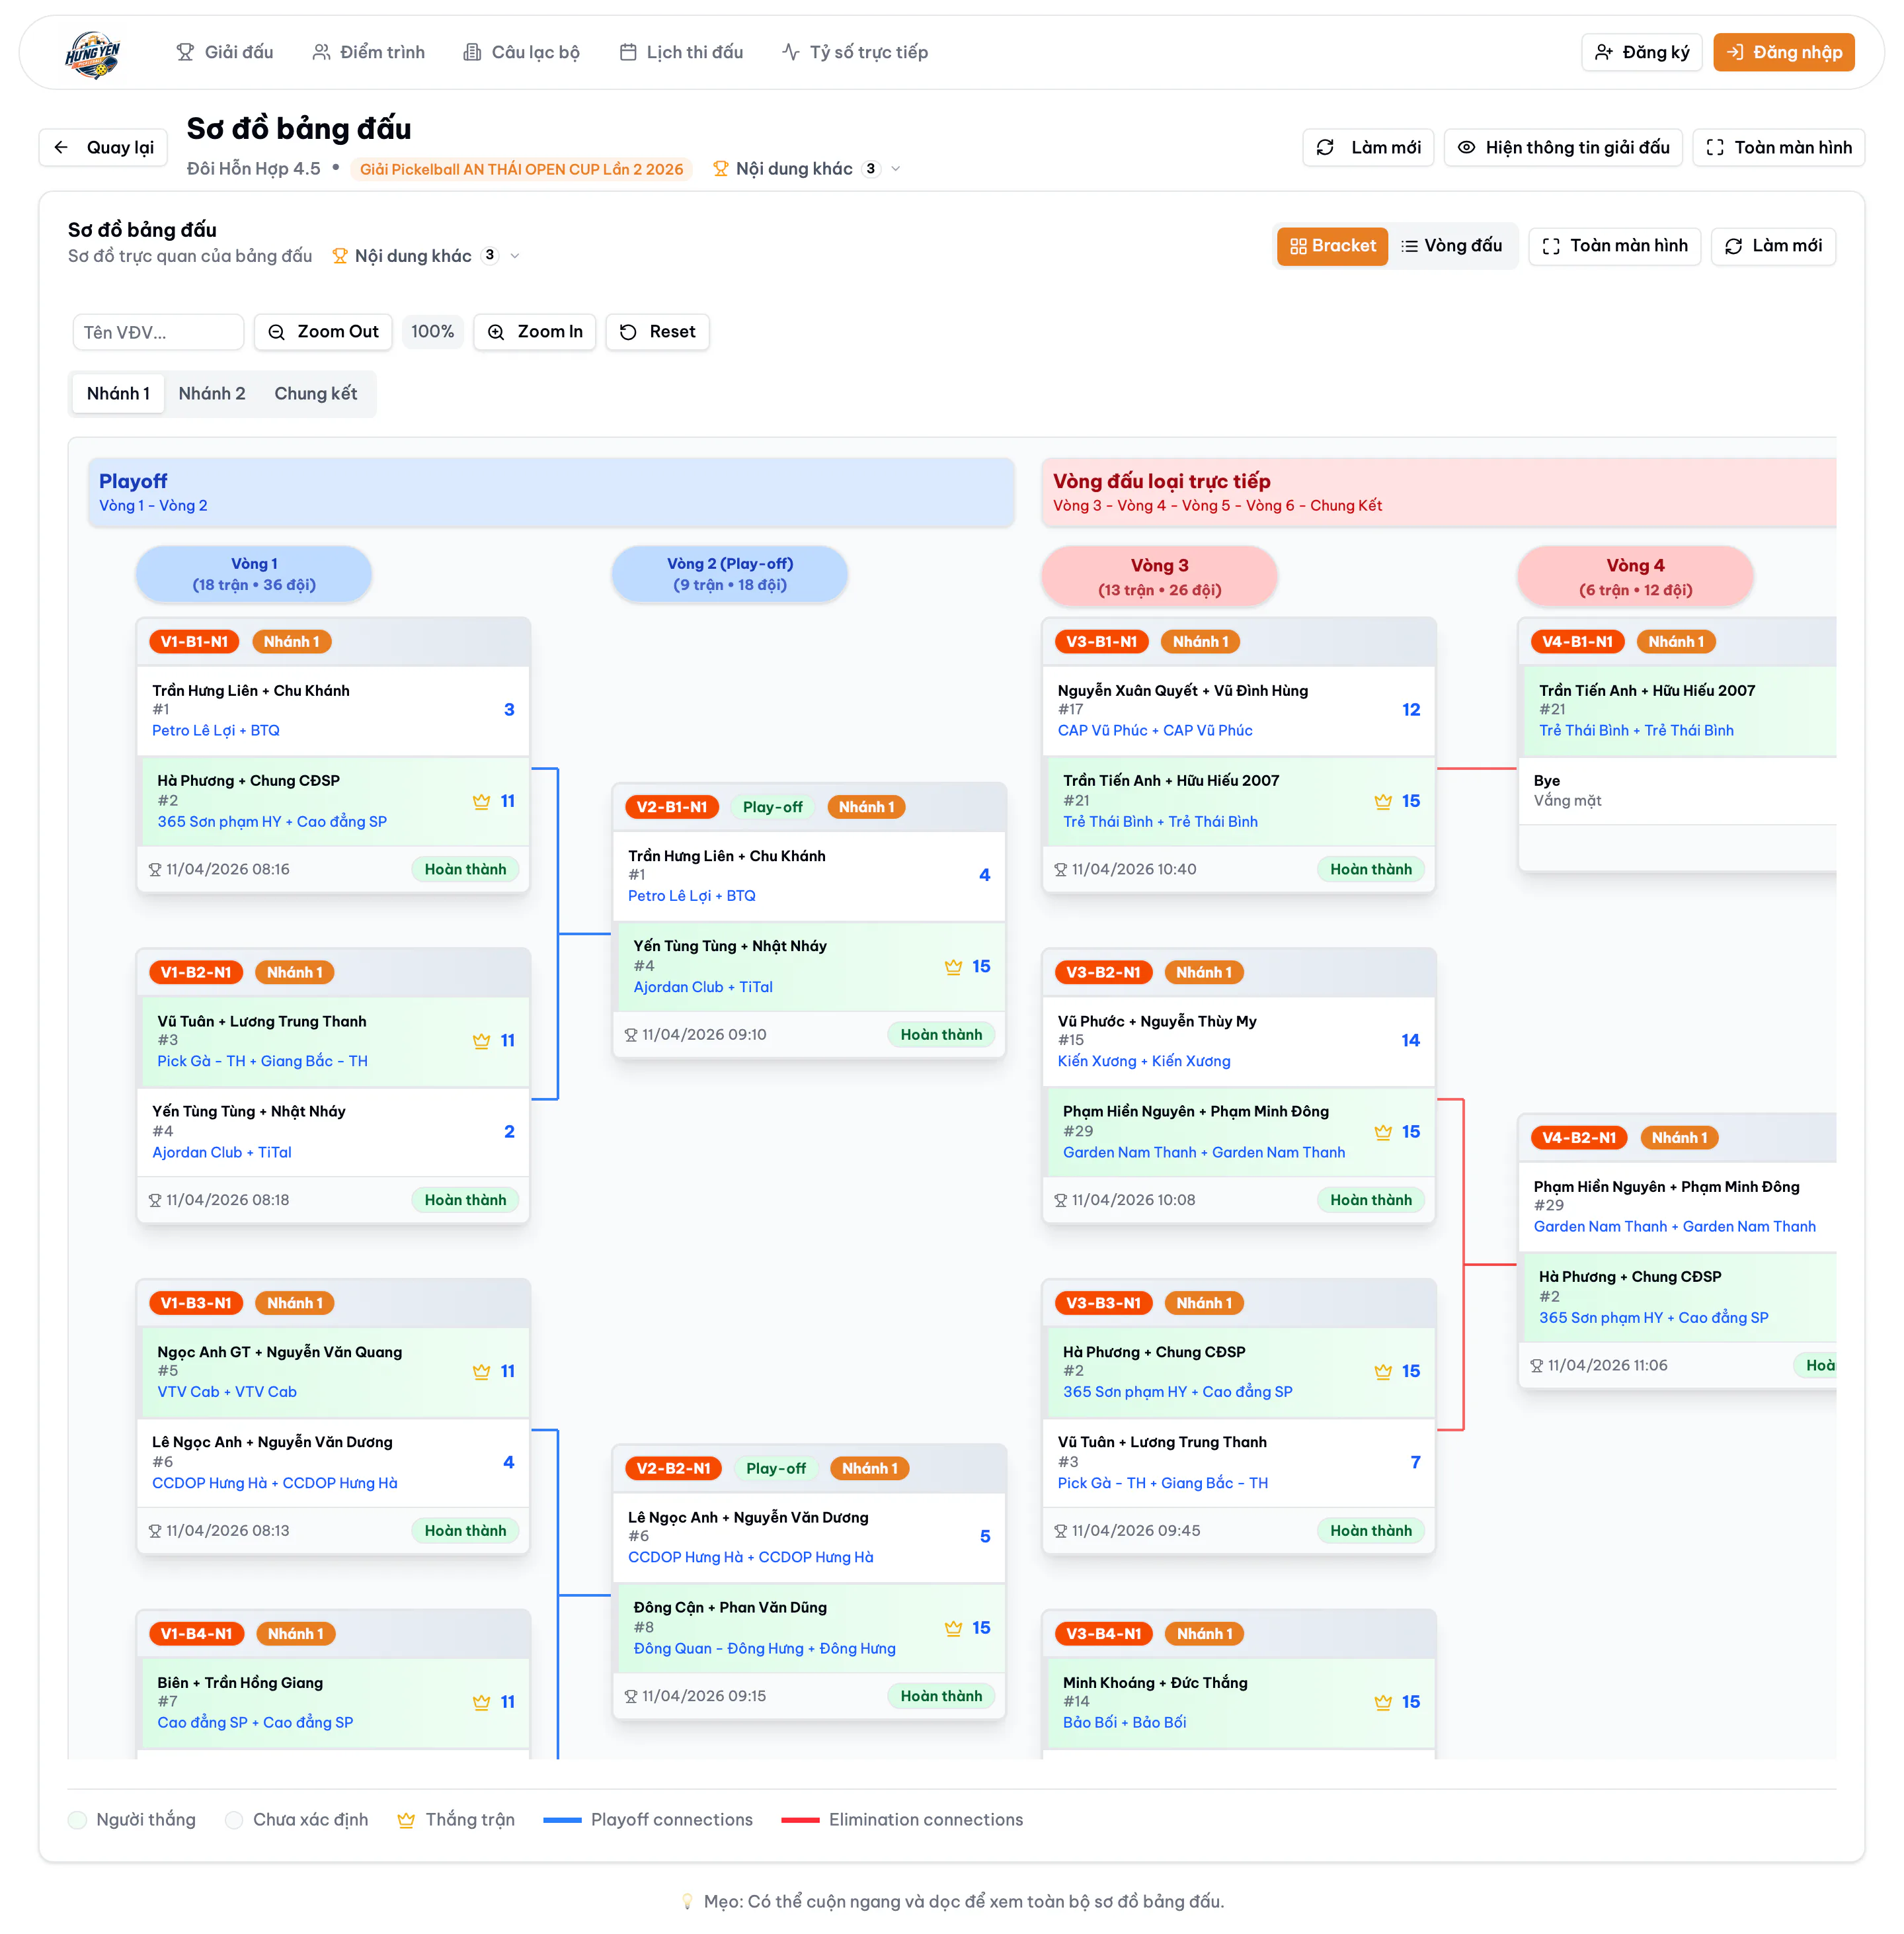The height and width of the screenshot is (1934, 1904).
Task: Switch to Vòng đấu list view
Action: [1451, 246]
